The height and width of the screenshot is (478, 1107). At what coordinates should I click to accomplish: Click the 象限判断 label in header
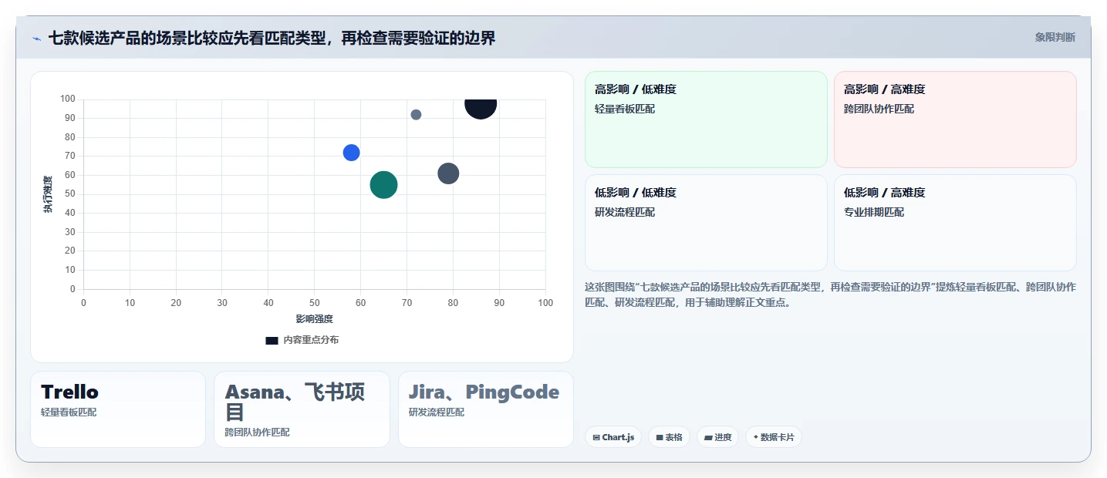pos(1055,37)
